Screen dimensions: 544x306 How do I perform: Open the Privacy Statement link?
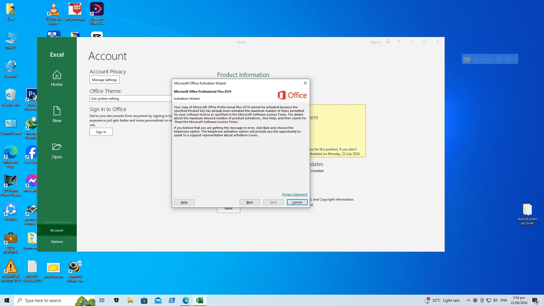tap(295, 194)
